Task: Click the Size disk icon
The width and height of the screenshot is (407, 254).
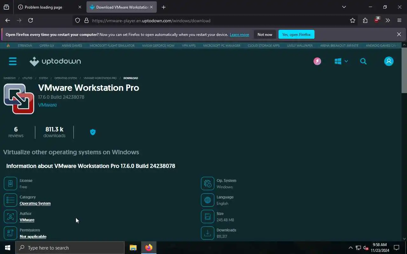Action: click(x=208, y=217)
